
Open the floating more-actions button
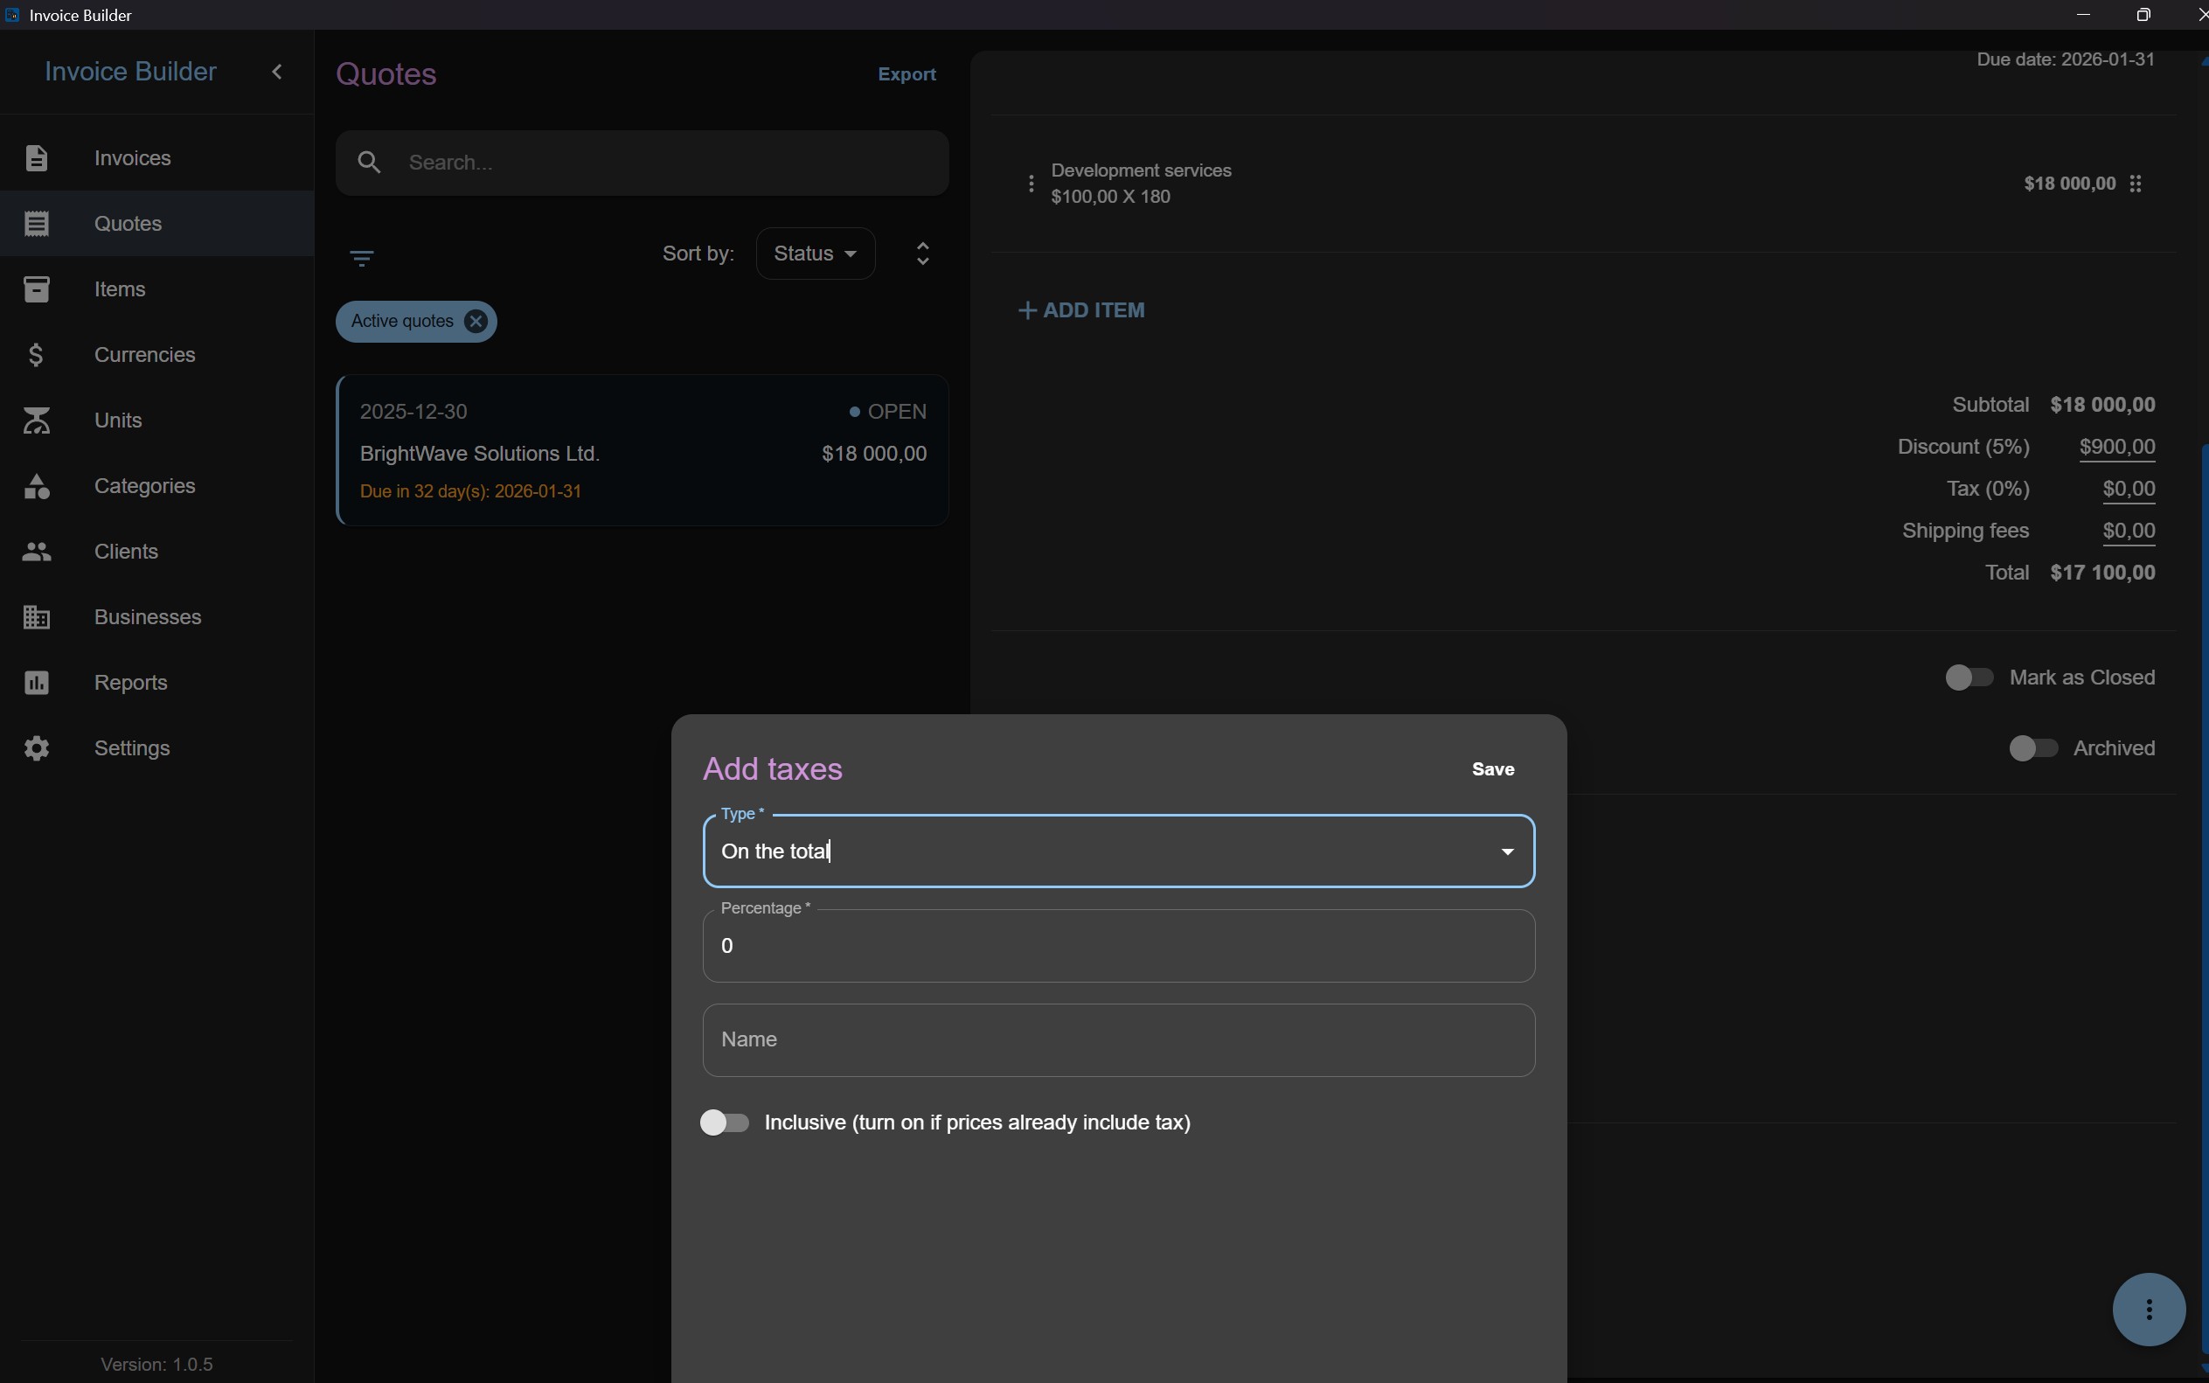coord(2149,1309)
